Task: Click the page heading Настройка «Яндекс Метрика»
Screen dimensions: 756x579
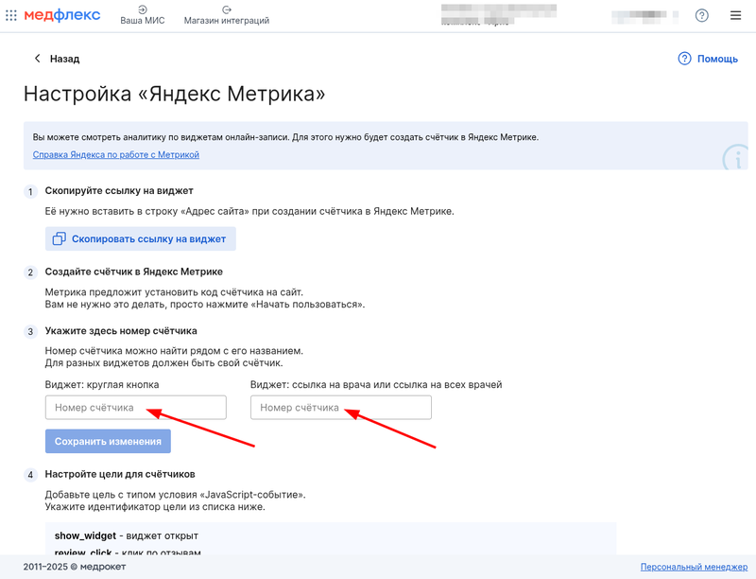Action: [x=175, y=94]
